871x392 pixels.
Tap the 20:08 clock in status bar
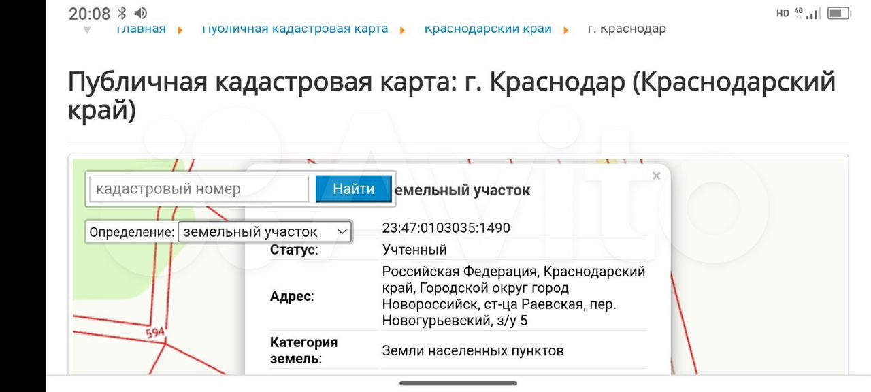pyautogui.click(x=89, y=13)
